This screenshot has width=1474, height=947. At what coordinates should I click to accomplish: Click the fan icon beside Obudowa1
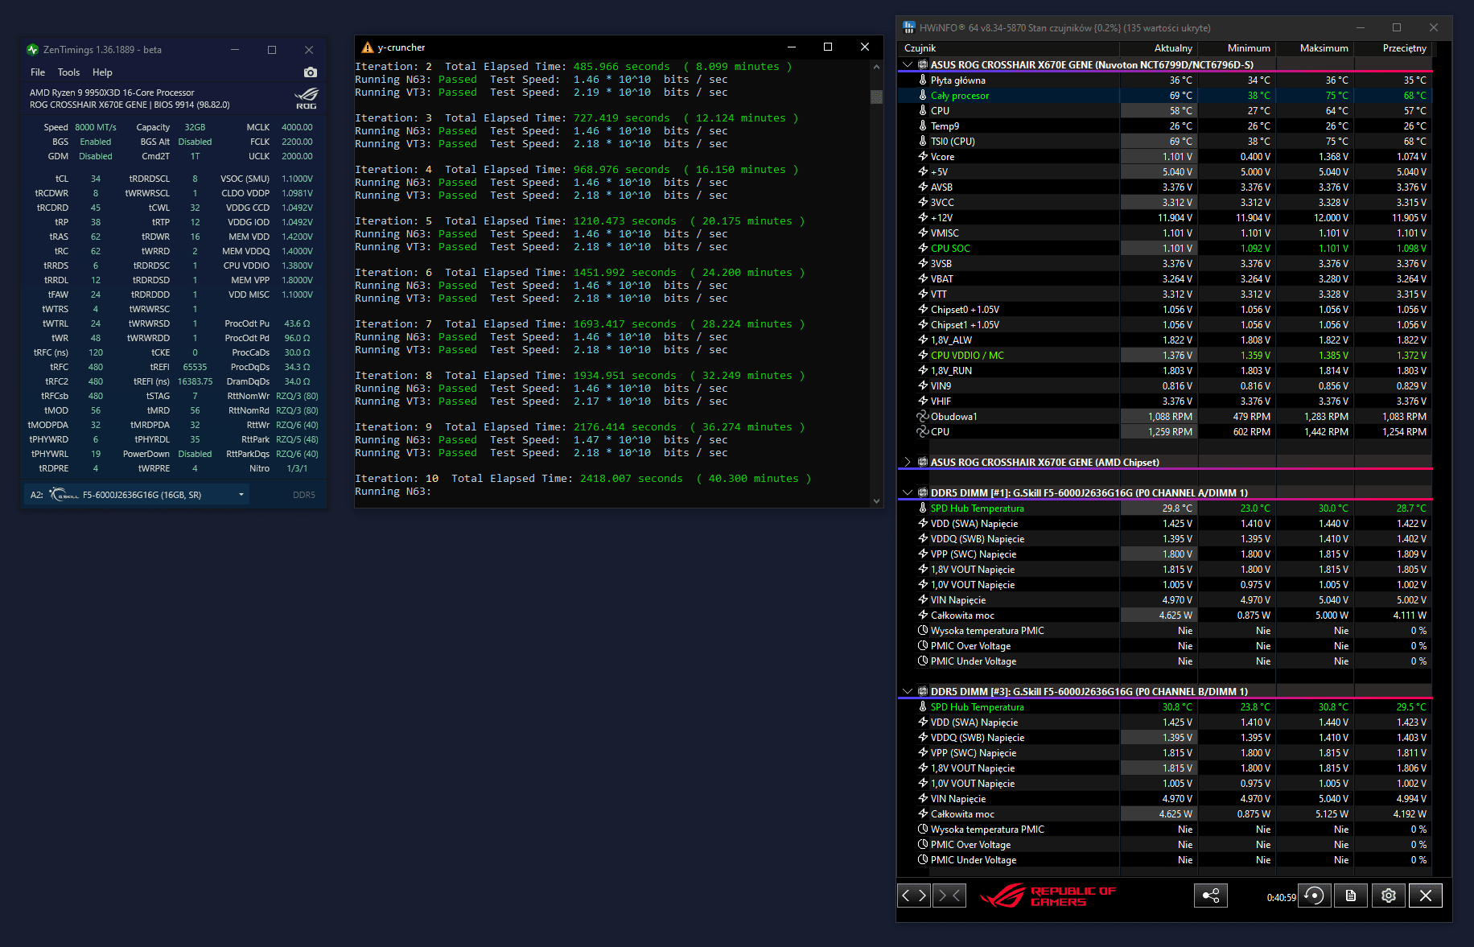[x=923, y=417]
